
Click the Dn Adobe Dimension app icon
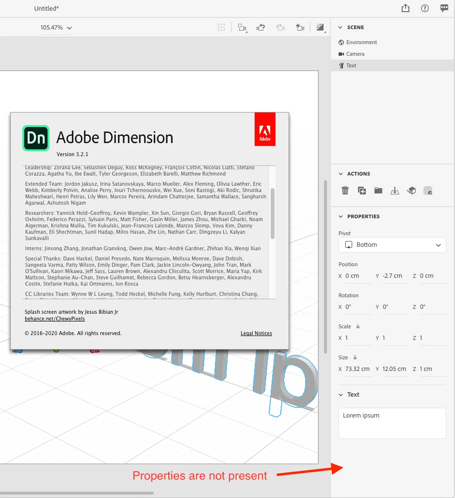point(36,138)
